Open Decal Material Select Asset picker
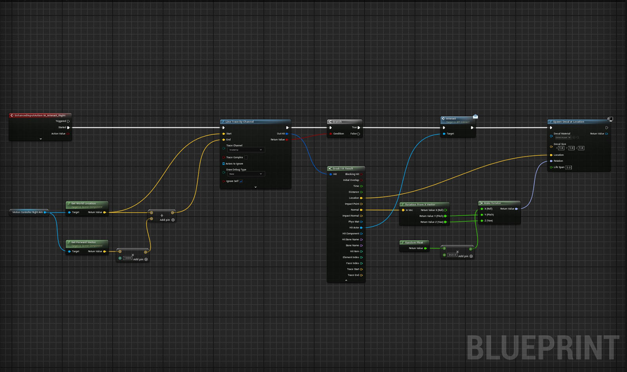This screenshot has width=627, height=372. 563,138
